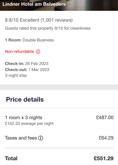Select the 3-night stay text
Screen dimensions: 118x165
(x=16, y=75)
